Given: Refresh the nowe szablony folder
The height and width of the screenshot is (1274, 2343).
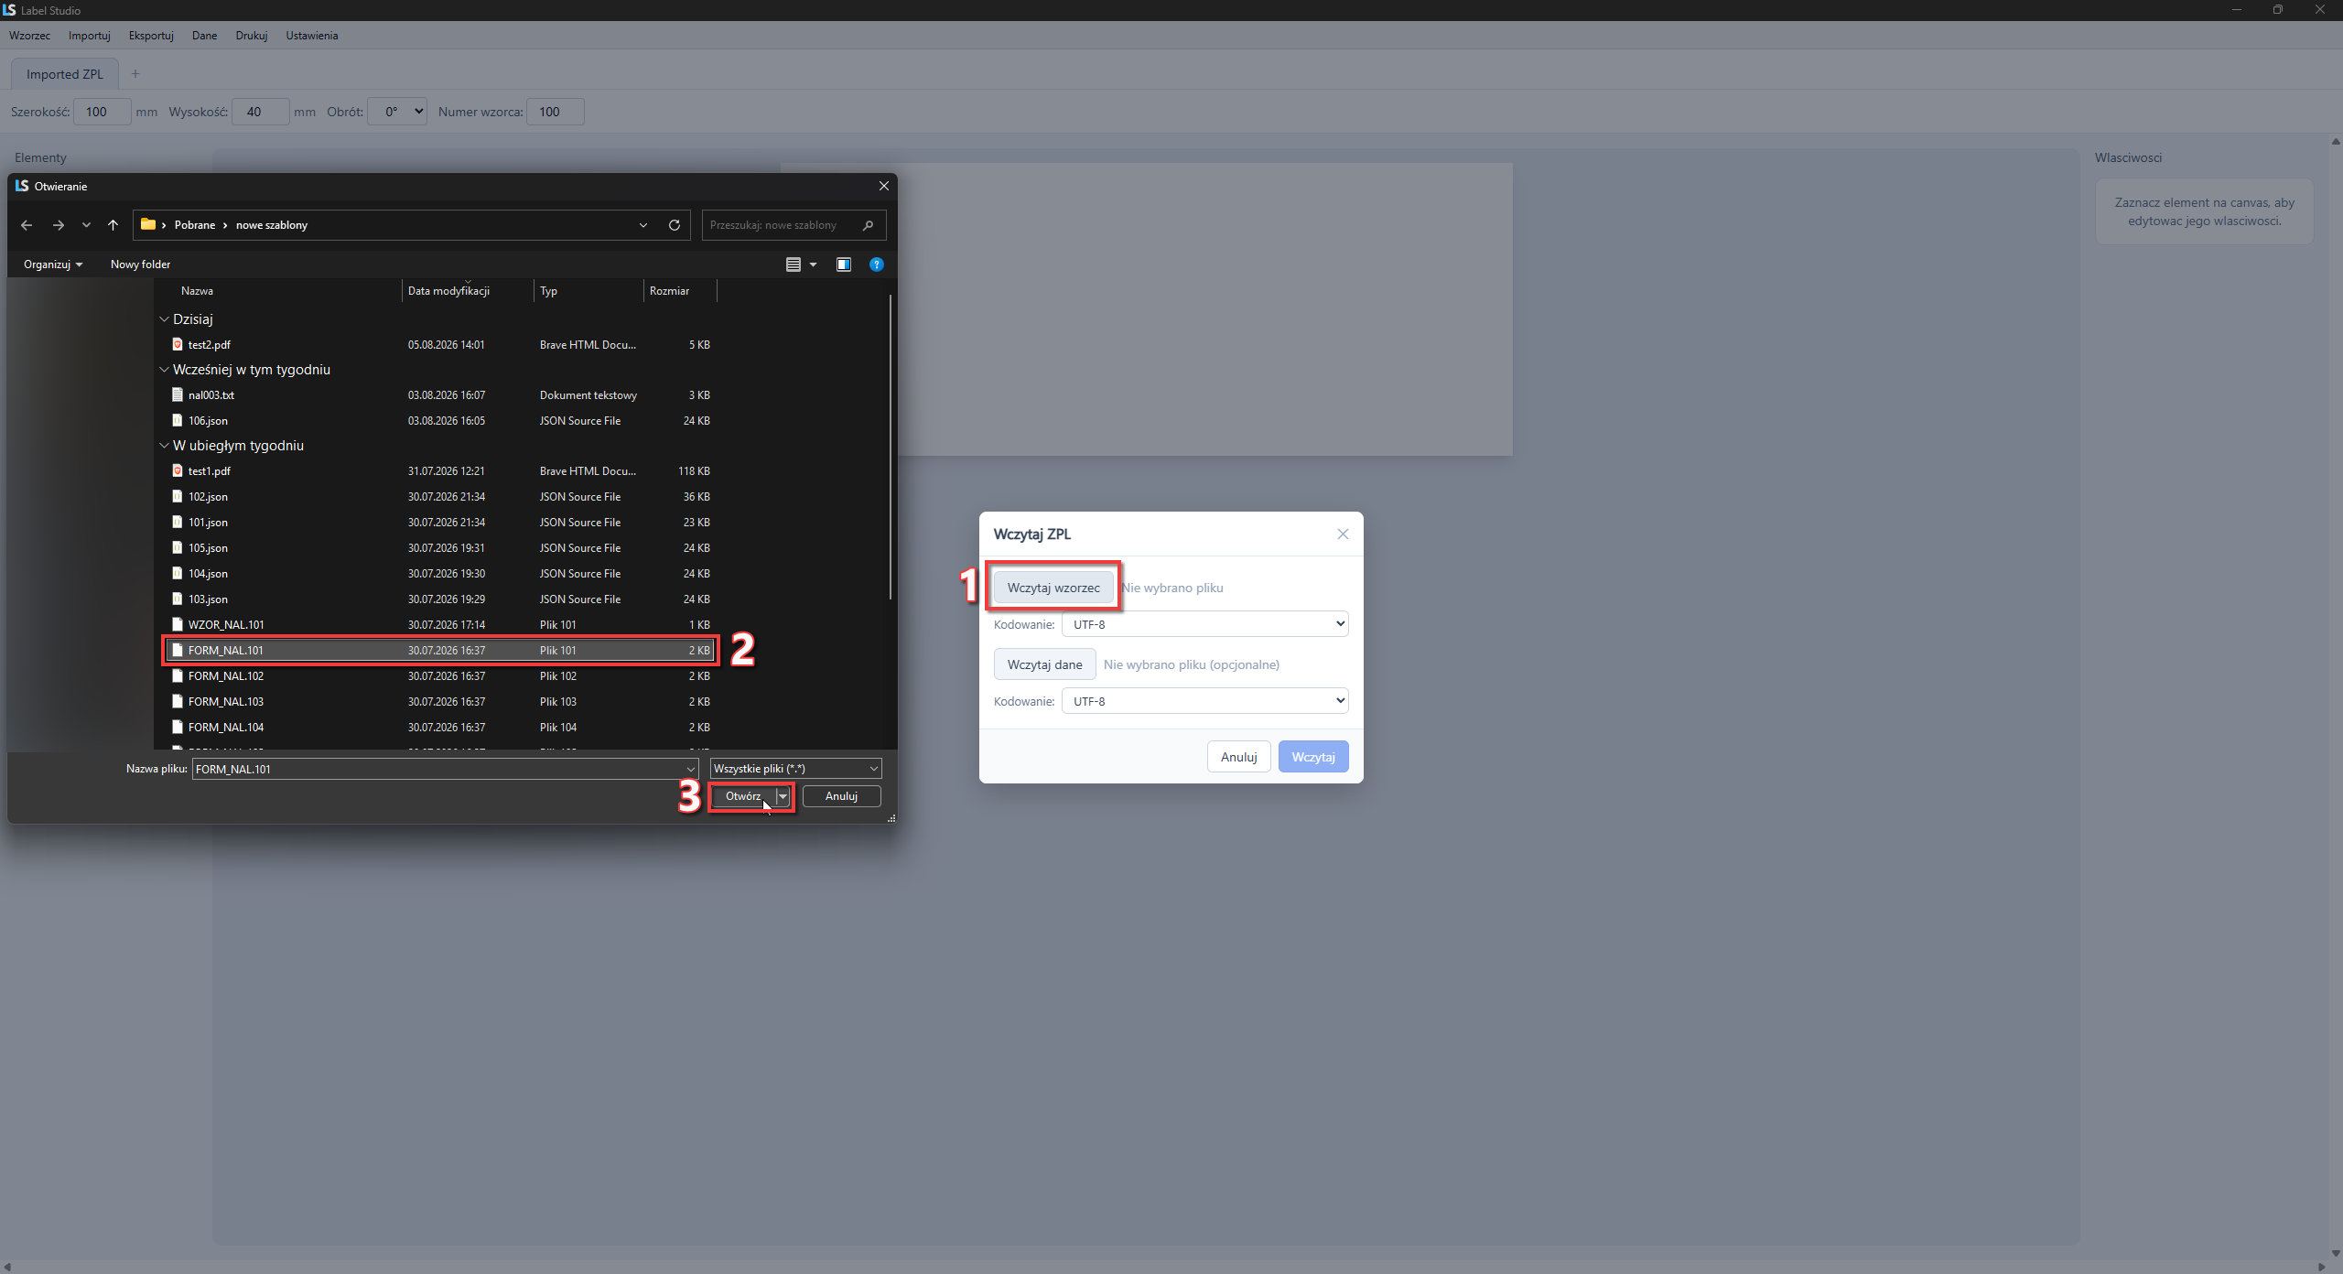Looking at the screenshot, I should click(675, 225).
